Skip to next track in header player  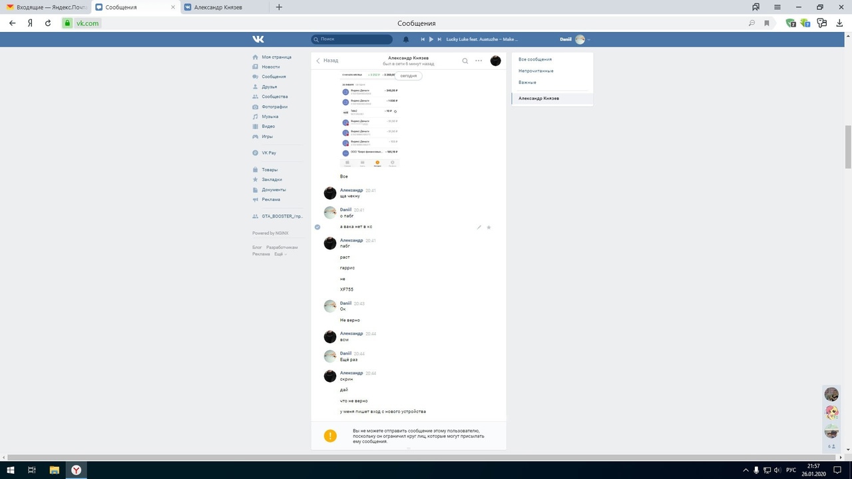tap(439, 39)
